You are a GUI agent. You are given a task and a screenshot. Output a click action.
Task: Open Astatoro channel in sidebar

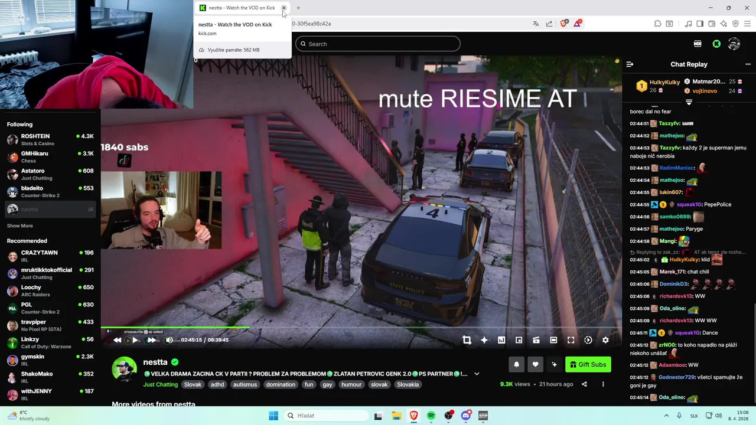50,174
